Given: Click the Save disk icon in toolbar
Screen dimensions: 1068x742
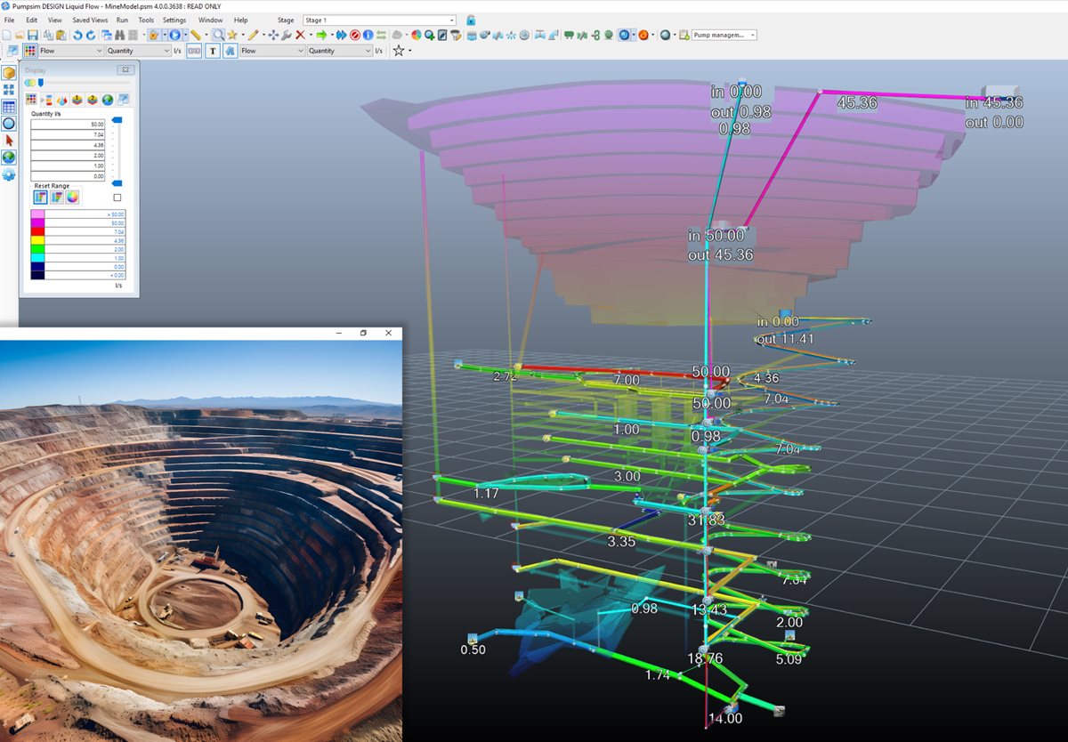Looking at the screenshot, I should (x=33, y=35).
